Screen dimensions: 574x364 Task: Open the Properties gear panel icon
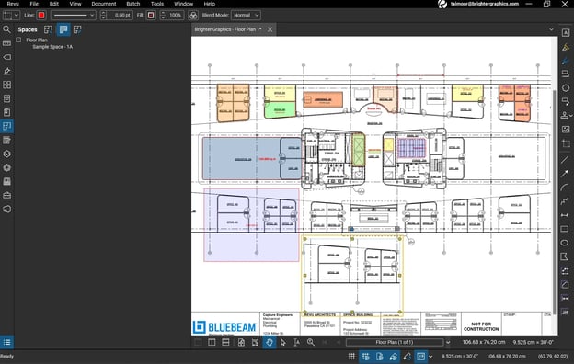pos(6,168)
